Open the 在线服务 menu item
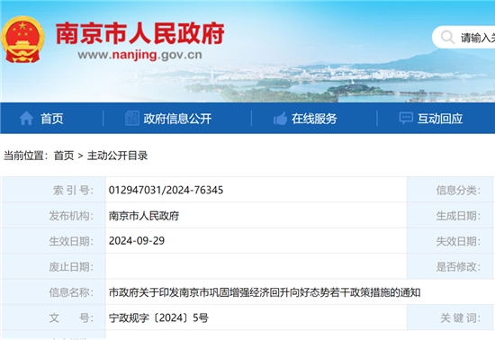This screenshot has width=495, height=340. coord(314,119)
